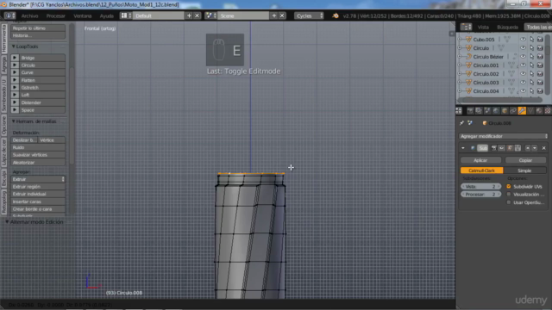Toggle modifier viewport eye visibility button
Viewport: 552px width, 310px height.
501,148
